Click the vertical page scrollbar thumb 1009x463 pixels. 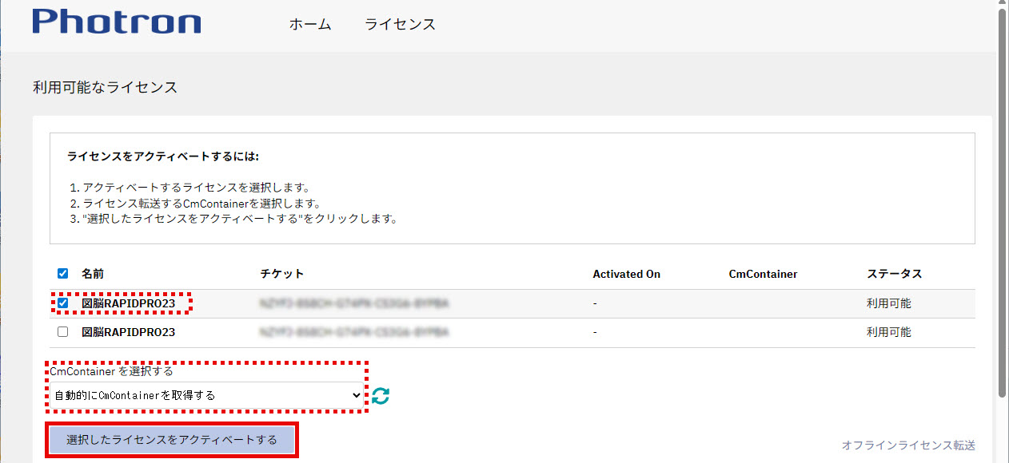[1003, 200]
